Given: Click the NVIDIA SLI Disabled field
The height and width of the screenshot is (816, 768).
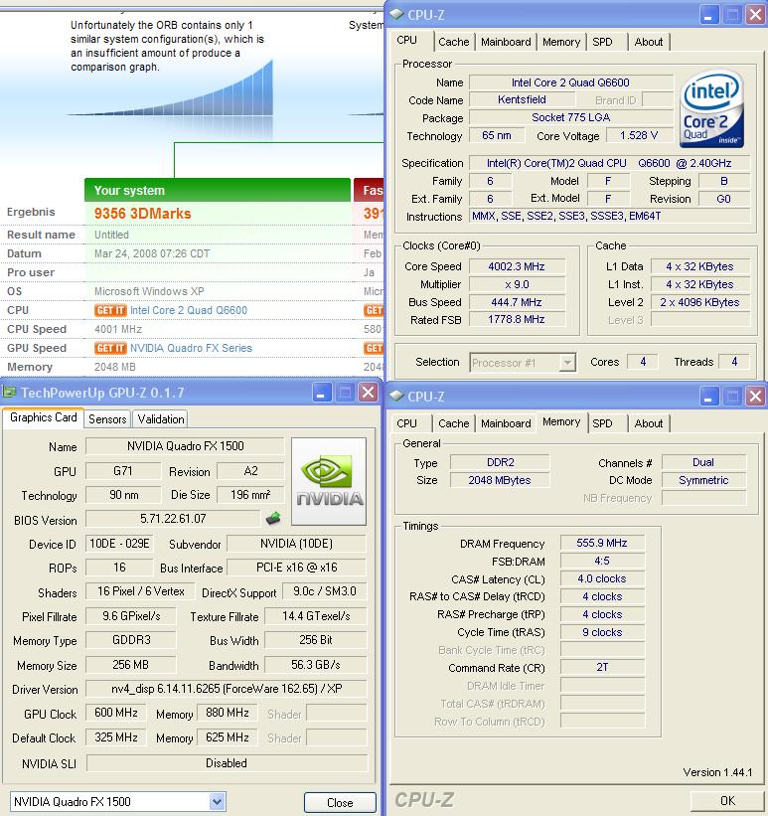Looking at the screenshot, I should click(227, 763).
